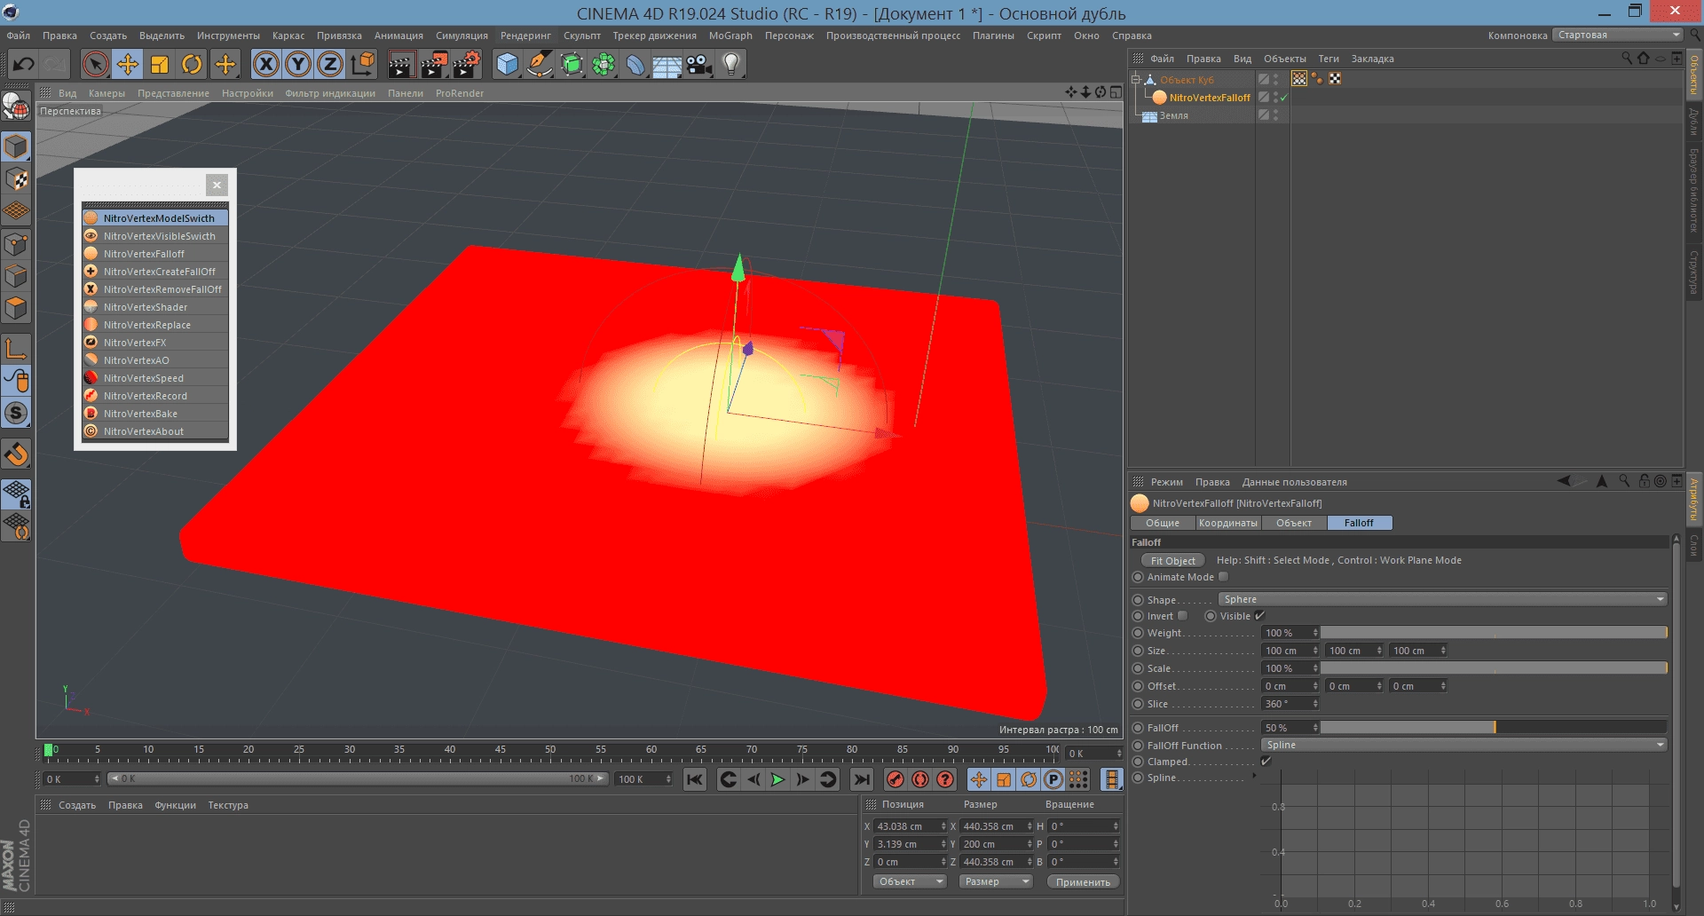Open the Создать material manager menu
Viewport: 1704px width, 916px height.
click(77, 805)
